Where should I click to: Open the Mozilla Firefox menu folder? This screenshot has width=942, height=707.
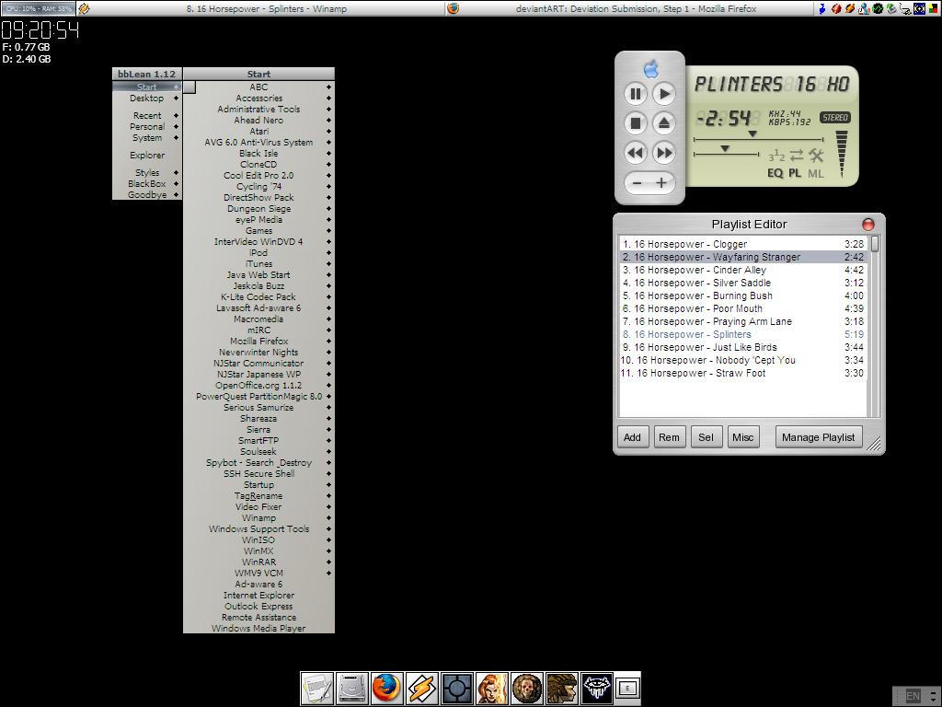click(258, 341)
